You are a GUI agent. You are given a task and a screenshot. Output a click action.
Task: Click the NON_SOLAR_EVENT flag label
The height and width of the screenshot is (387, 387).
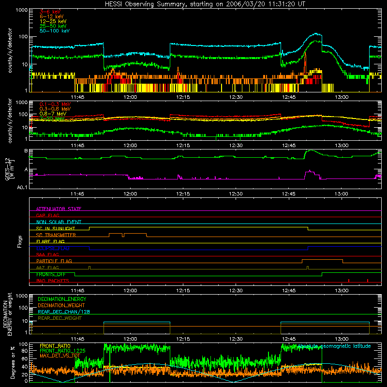point(59,222)
